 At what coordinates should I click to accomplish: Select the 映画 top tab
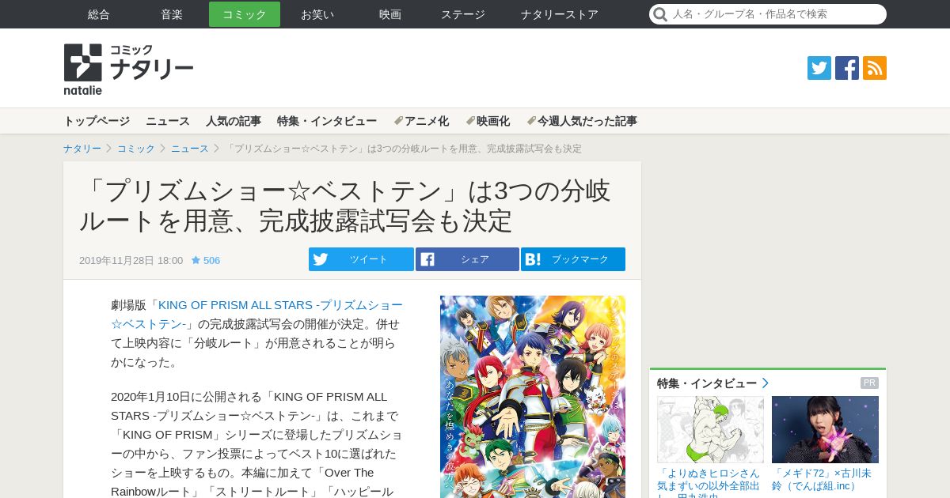(390, 14)
